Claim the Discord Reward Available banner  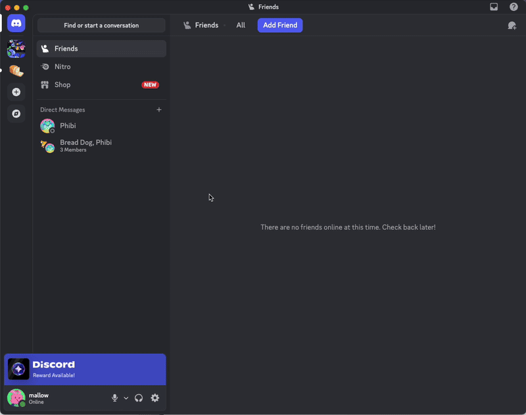tap(84, 369)
